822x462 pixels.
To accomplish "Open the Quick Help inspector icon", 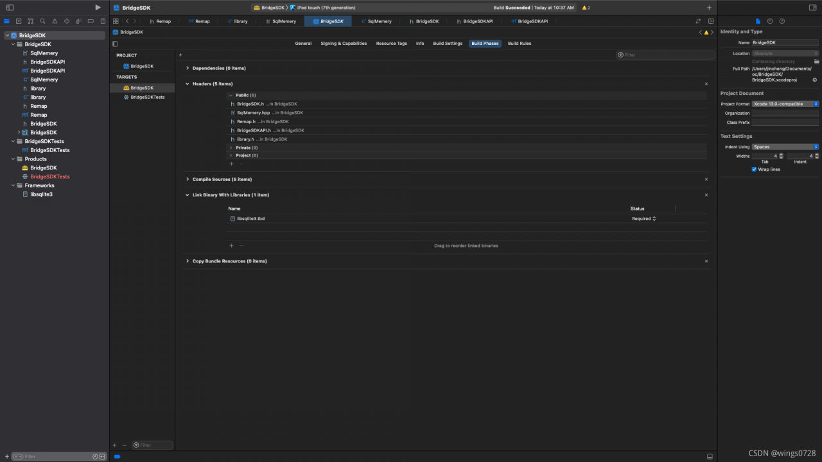I will pyautogui.click(x=782, y=21).
